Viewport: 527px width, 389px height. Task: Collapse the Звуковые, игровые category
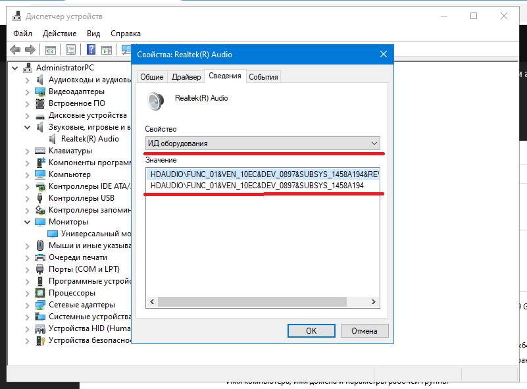27,128
